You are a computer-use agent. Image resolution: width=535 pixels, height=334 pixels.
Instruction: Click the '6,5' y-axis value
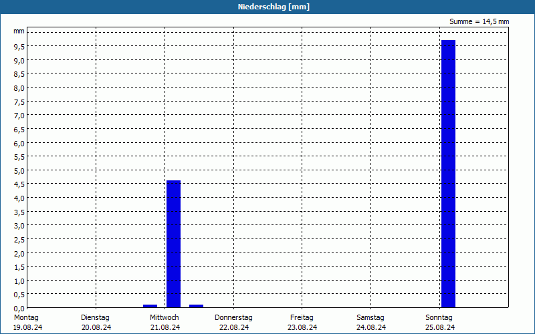[x=19, y=130]
